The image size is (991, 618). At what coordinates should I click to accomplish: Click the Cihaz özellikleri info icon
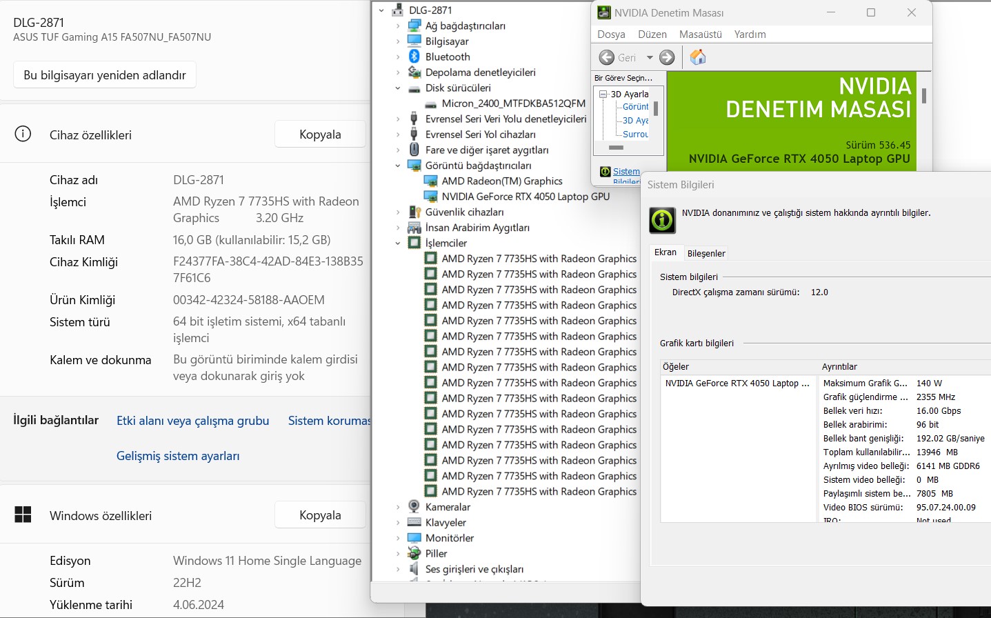click(23, 134)
